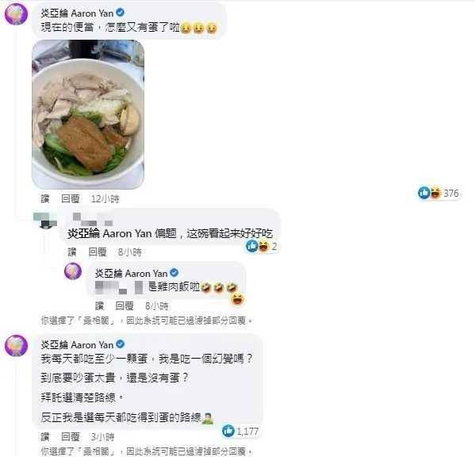Image resolution: width=475 pixels, height=457 pixels.
Task: Reply to the bottom 3小時 comment
Action: coord(71,436)
